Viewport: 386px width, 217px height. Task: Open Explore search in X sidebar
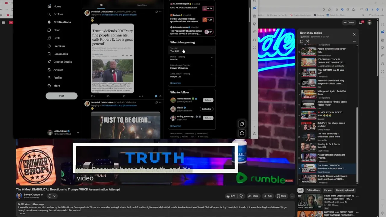[x=55, y=14]
